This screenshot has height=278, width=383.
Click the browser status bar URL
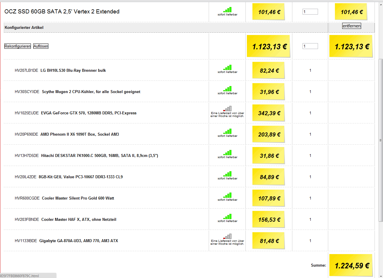[19, 276]
